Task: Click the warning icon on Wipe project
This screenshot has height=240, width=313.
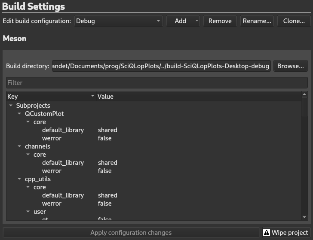Action: (x=267, y=233)
